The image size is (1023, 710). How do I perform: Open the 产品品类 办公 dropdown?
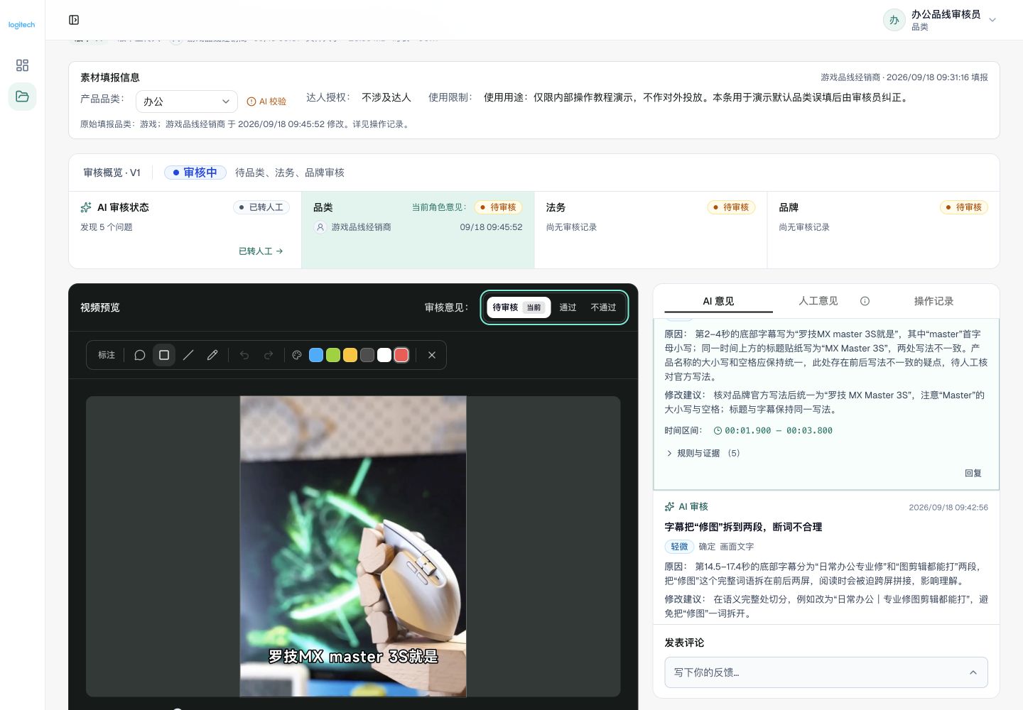186,102
